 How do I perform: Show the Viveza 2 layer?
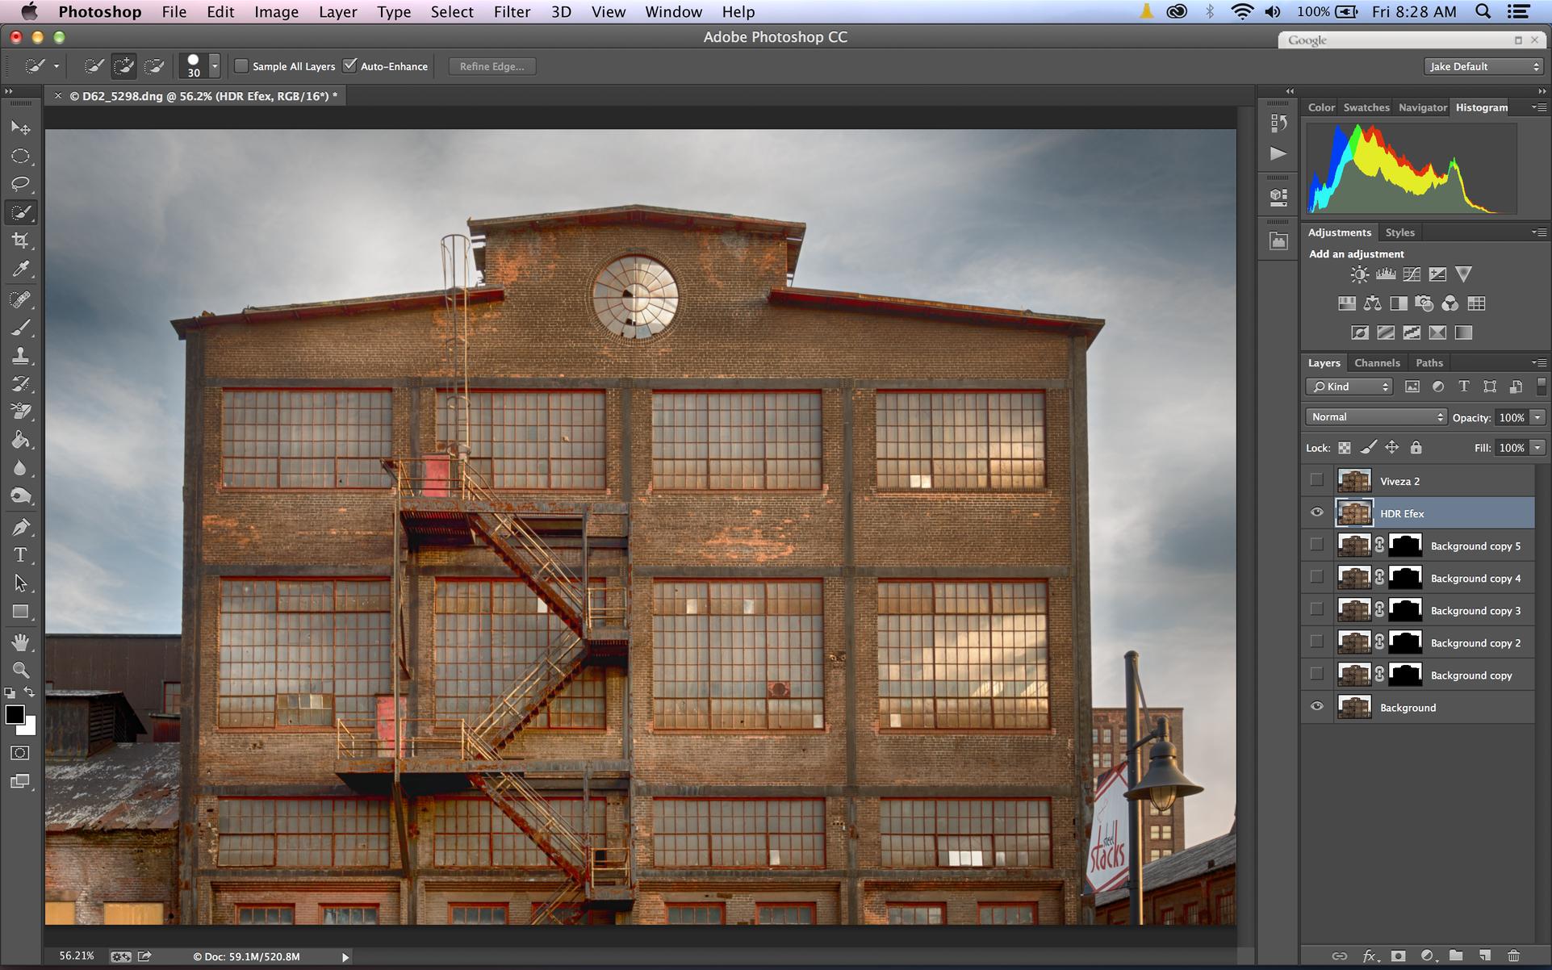tap(1317, 480)
